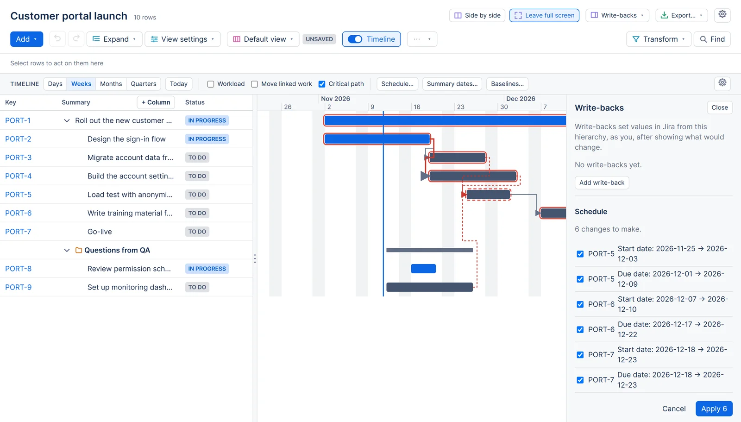The height and width of the screenshot is (422, 741).
Task: Open the Default view dropdown
Action: (263, 39)
